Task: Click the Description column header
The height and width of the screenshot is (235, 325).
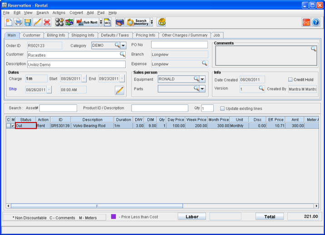Action: pyautogui.click(x=92, y=120)
